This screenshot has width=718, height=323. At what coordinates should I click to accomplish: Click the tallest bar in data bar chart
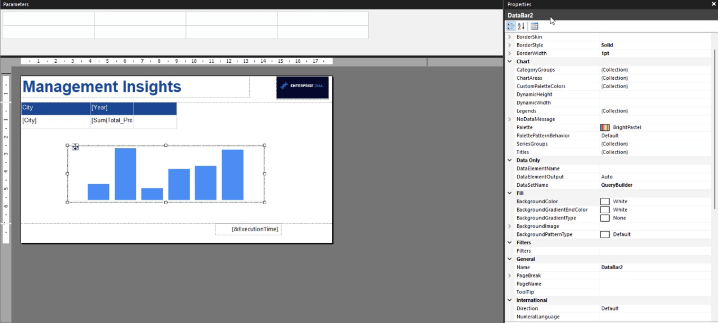pos(125,174)
